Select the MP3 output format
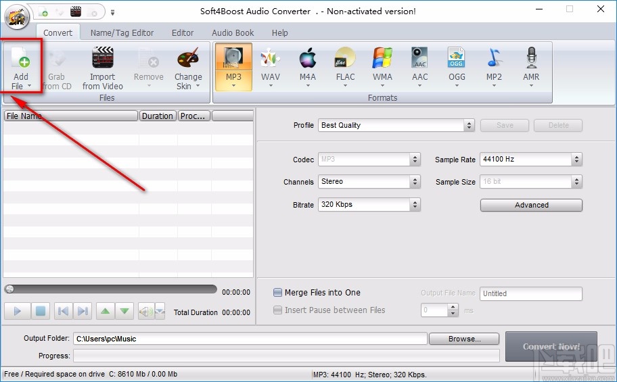 pos(233,67)
